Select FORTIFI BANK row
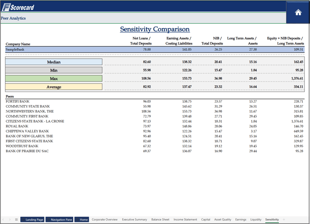 click(x=155, y=101)
